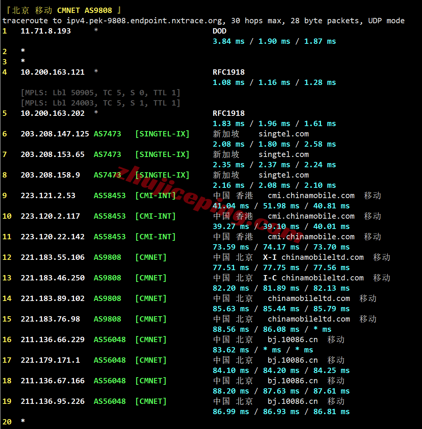The width and height of the screenshot is (422, 429).
Task: Select hop 17 IP 221.179.171.1
Action: [50, 360]
